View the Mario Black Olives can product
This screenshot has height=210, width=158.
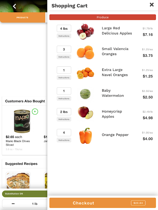[x=22, y=121]
